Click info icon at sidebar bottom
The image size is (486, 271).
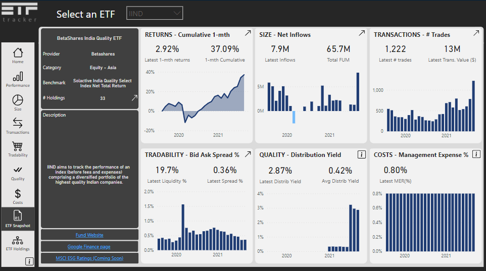point(29,261)
